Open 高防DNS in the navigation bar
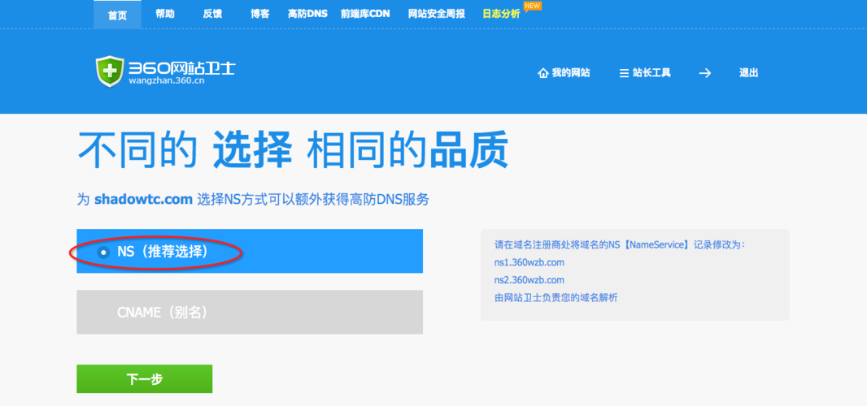Viewport: 867px width, 406px height. [308, 15]
